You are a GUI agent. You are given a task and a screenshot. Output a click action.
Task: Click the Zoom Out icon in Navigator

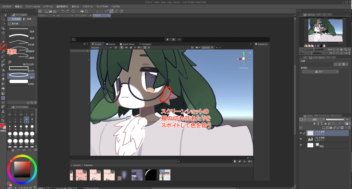334,50
